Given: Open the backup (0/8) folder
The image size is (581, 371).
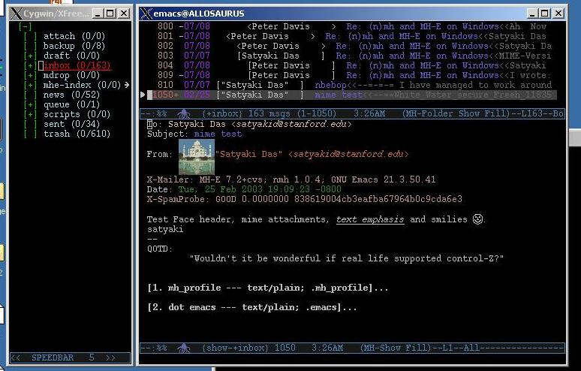Looking at the screenshot, I should pyautogui.click(x=74, y=46).
